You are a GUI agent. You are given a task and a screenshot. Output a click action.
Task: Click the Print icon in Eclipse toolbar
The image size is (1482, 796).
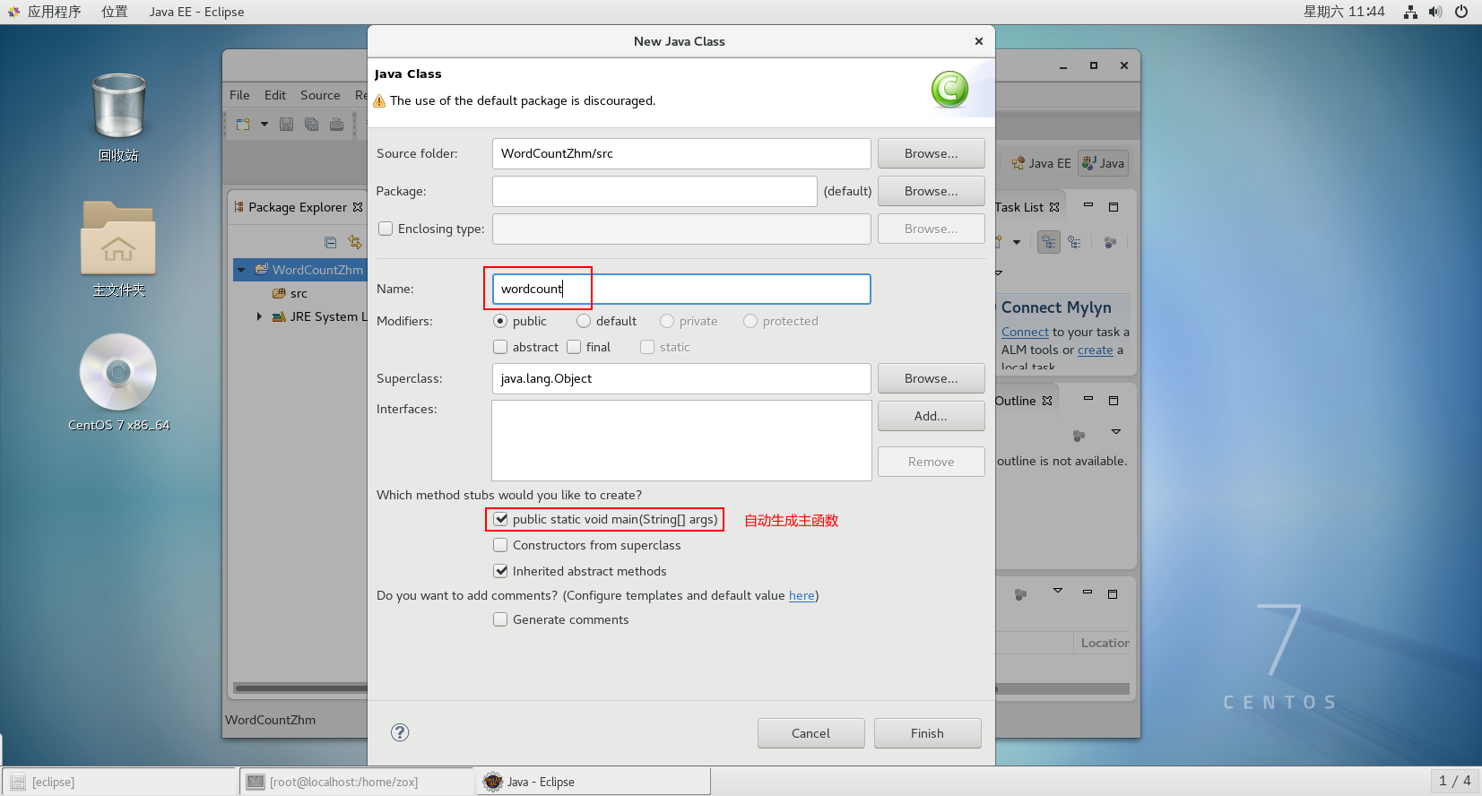tap(336, 124)
